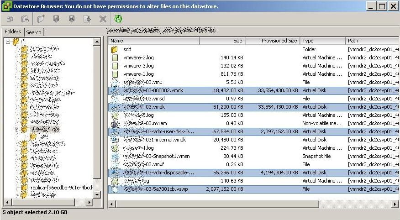Click the VMware icon in the title bar
Screen dimensions: 400x220
click(x=7, y=6)
